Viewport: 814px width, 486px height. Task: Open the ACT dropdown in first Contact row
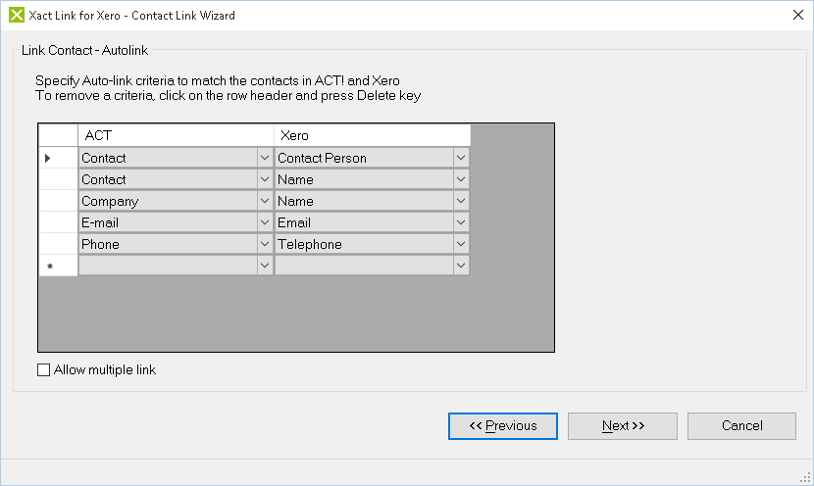[x=264, y=158]
